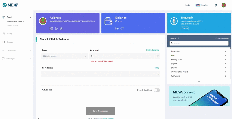Add Custom Tokens
Image resolution: width=232 pixels, height=119 pixels.
click(x=222, y=38)
